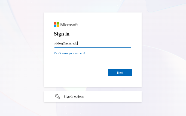Focus the email address input field

click(93, 43)
